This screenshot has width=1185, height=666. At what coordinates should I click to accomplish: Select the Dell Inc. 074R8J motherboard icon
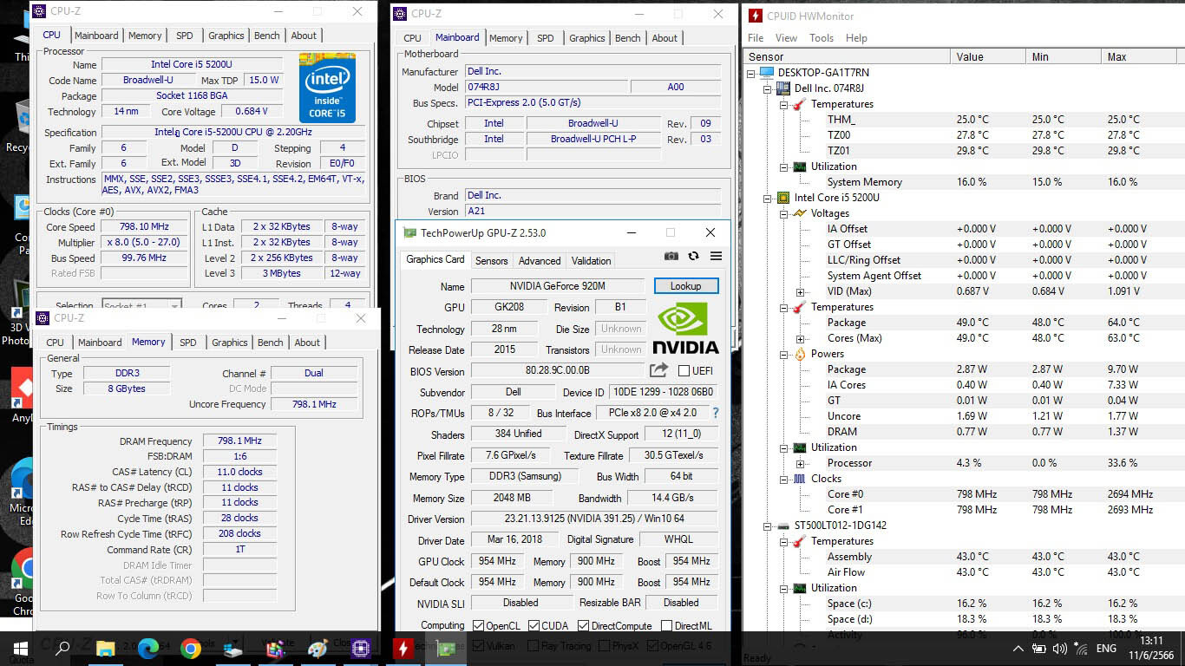coord(783,88)
